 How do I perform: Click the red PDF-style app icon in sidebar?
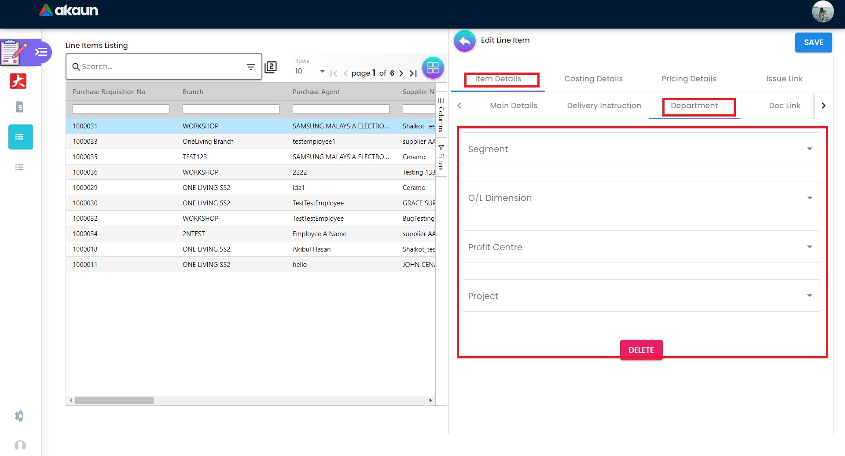[18, 81]
